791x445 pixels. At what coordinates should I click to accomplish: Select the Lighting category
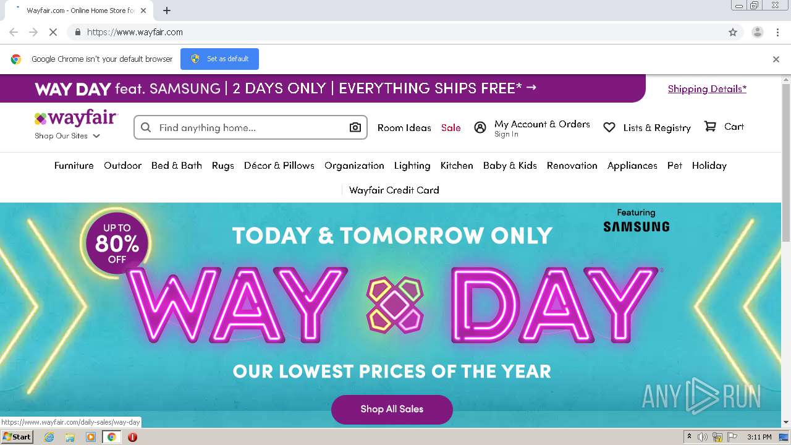[x=412, y=166]
